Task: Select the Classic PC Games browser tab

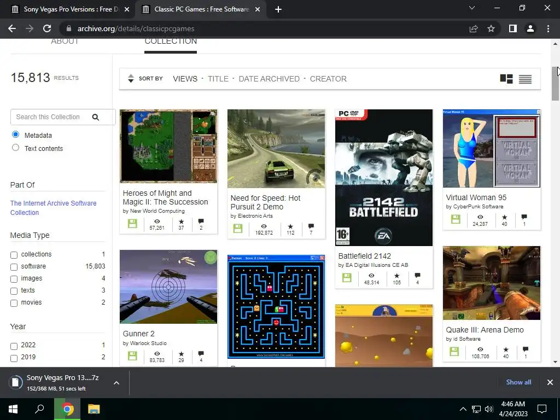Action: click(201, 9)
